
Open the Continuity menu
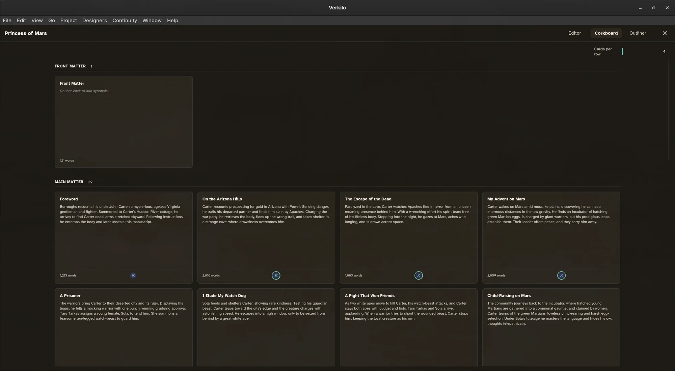125,21
